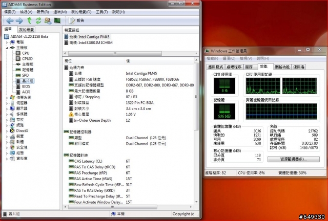
Task: Expand the DirectX tree node
Action: coord(7,131)
